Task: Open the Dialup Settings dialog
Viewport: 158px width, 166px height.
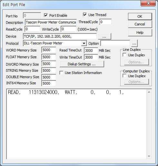Action: (82, 64)
